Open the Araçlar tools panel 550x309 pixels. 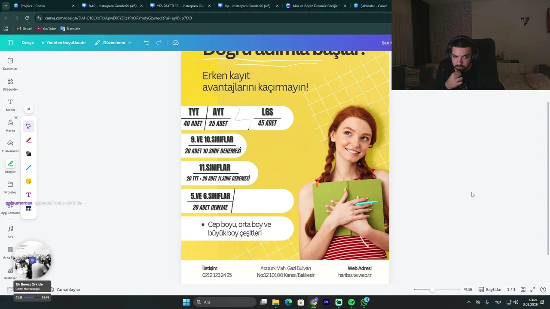pyautogui.click(x=10, y=167)
